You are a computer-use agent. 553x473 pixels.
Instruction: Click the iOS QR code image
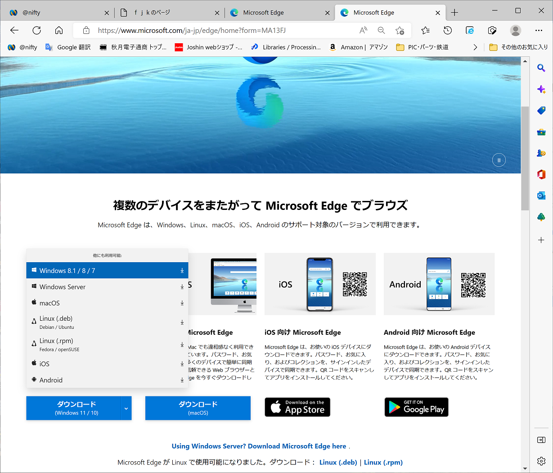pyautogui.click(x=355, y=284)
